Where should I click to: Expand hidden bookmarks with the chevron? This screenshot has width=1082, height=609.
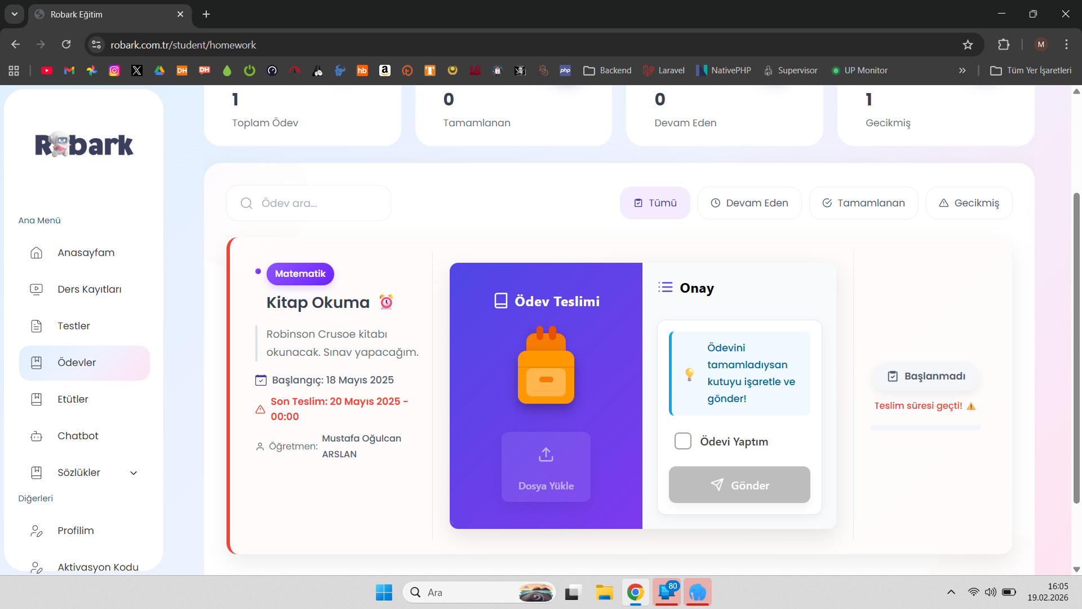(963, 70)
